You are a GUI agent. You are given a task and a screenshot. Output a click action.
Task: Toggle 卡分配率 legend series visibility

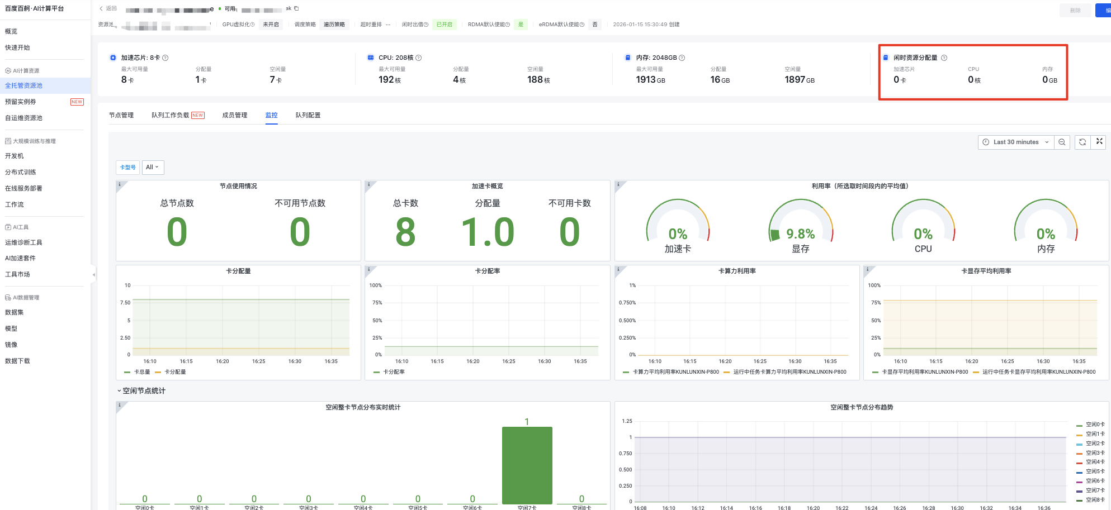394,372
